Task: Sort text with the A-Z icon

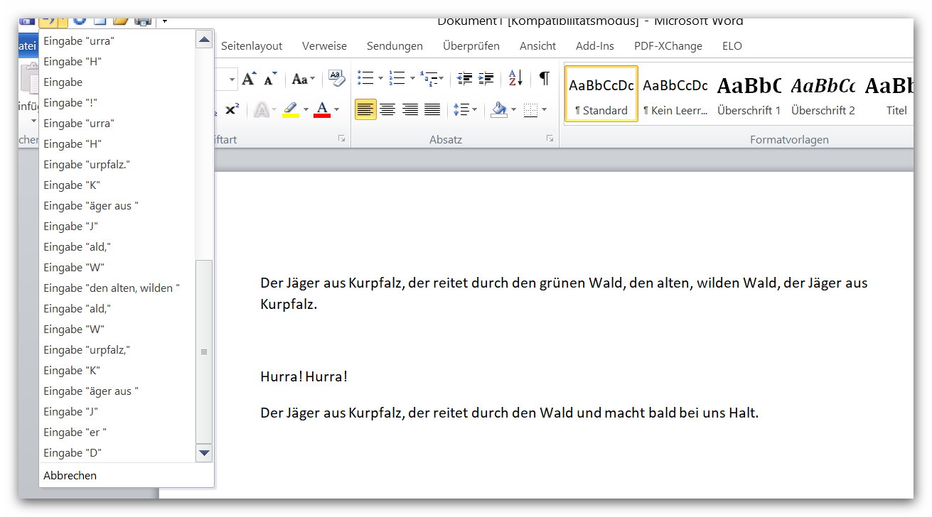Action: click(x=516, y=78)
